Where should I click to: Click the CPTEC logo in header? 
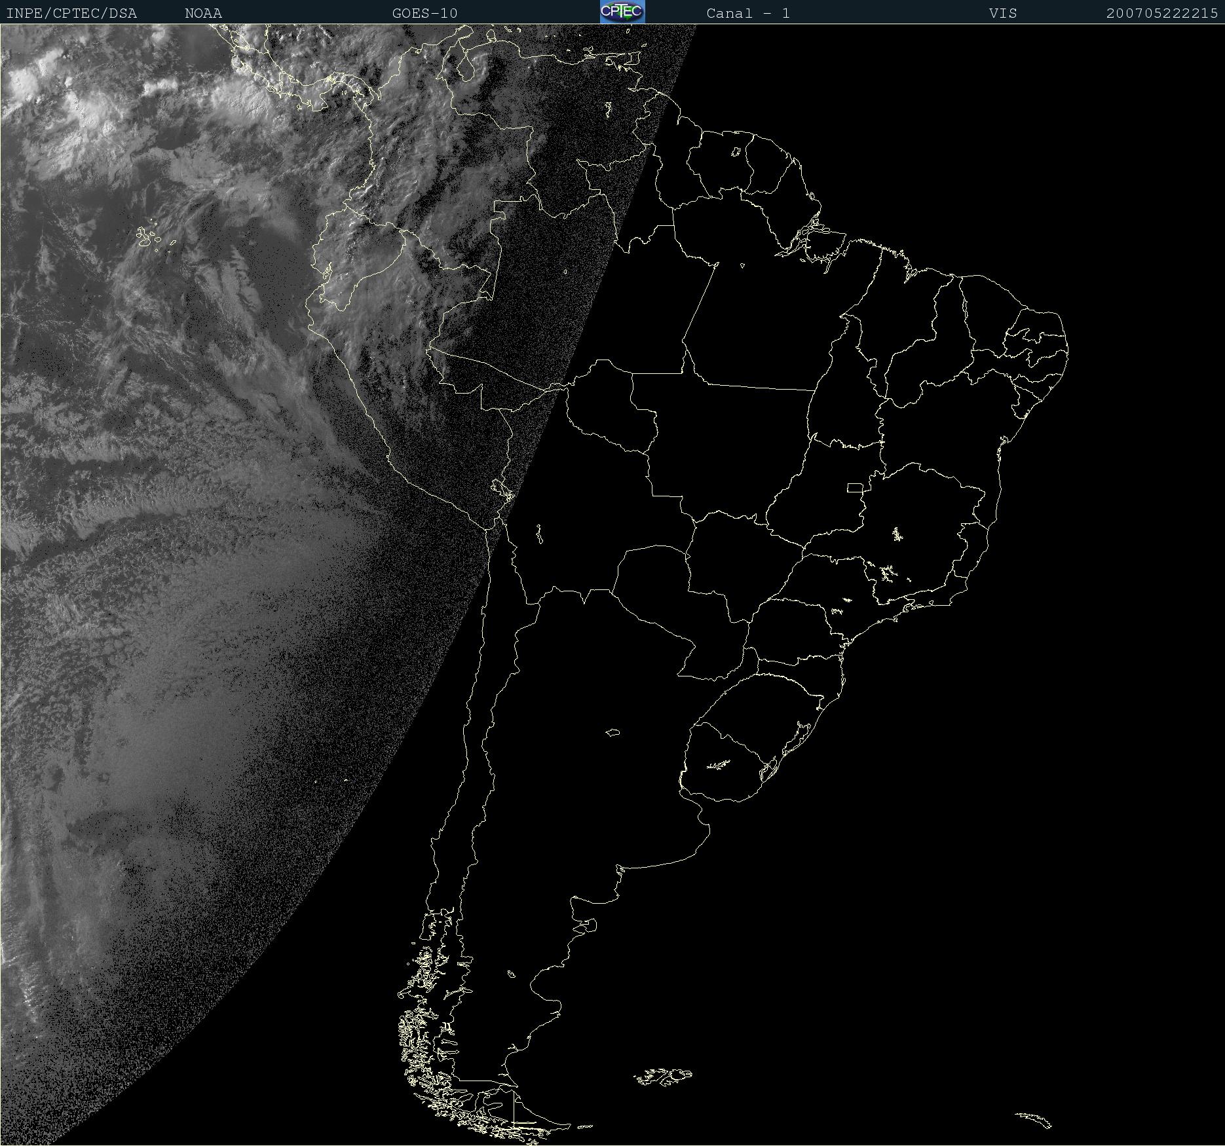coord(622,12)
